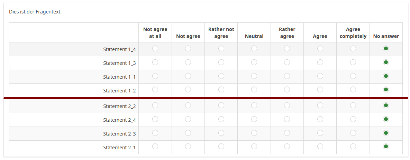Select 'Agree completely' for Statement 2_3

pyautogui.click(x=353, y=133)
